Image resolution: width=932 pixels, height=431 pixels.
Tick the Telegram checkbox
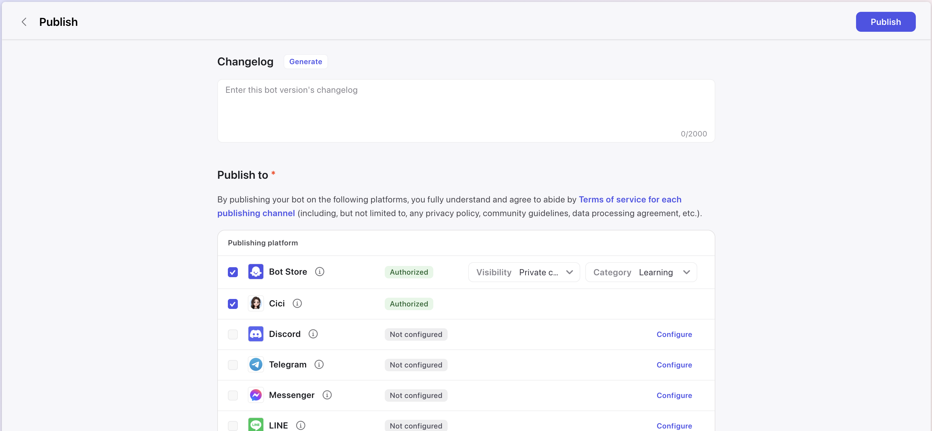click(x=233, y=364)
